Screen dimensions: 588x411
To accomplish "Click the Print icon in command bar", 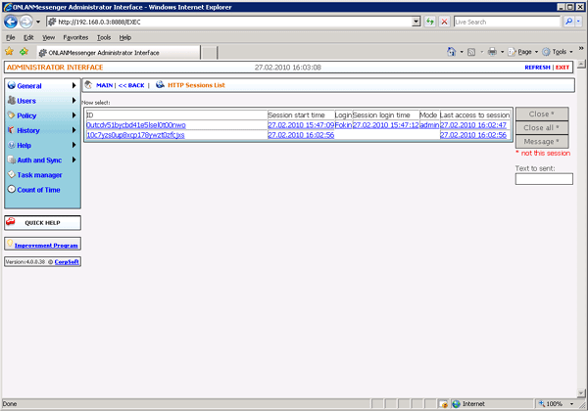I will [x=491, y=51].
